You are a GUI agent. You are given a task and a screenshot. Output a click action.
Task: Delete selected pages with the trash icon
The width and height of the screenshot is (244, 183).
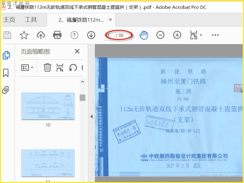click(x=47, y=67)
